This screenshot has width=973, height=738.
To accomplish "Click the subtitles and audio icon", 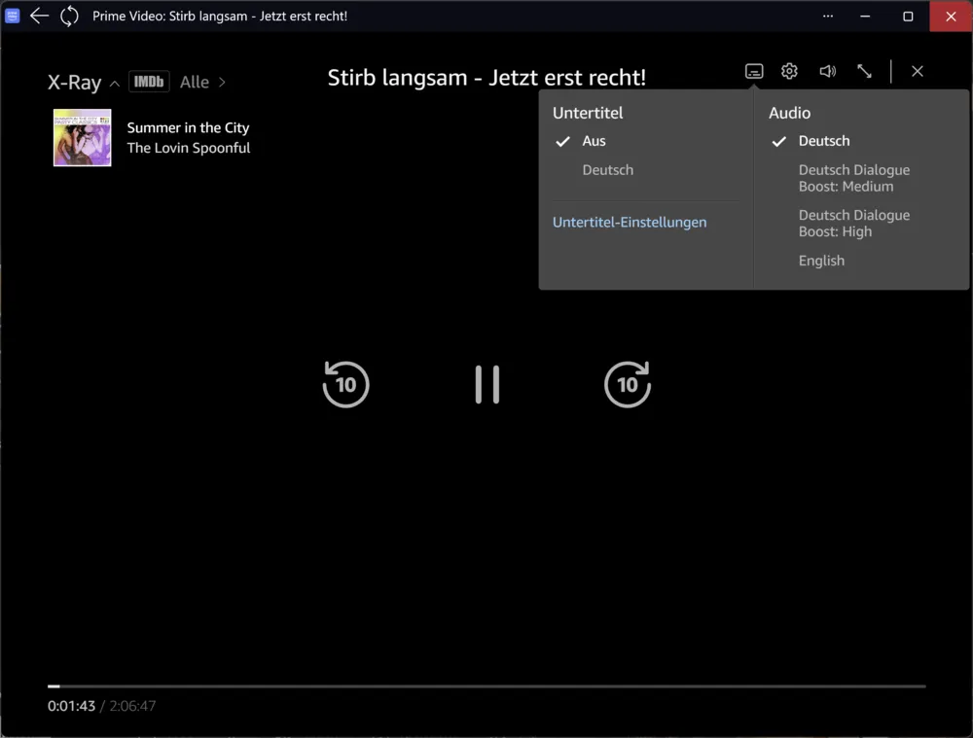I will tap(754, 71).
